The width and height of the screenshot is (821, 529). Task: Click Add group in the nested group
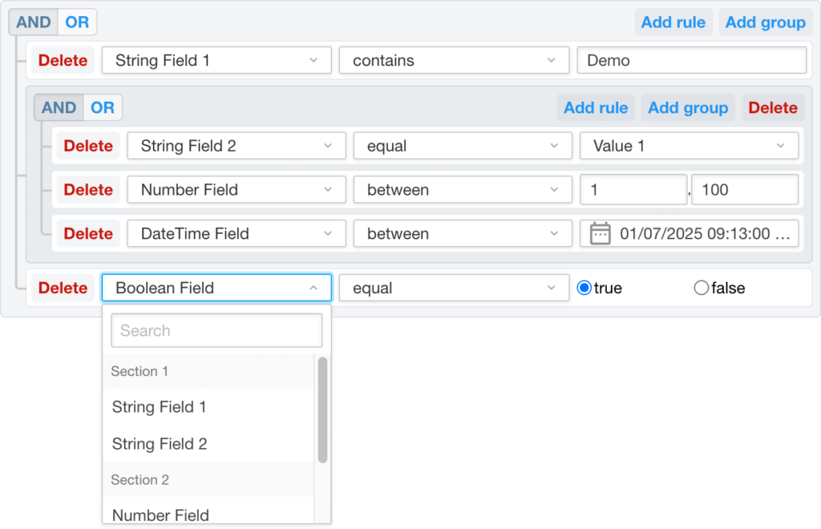tap(687, 108)
